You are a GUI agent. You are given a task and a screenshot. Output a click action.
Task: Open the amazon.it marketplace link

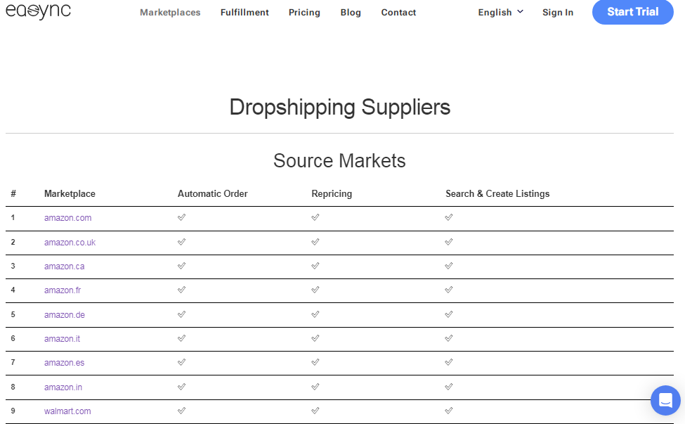tap(62, 339)
